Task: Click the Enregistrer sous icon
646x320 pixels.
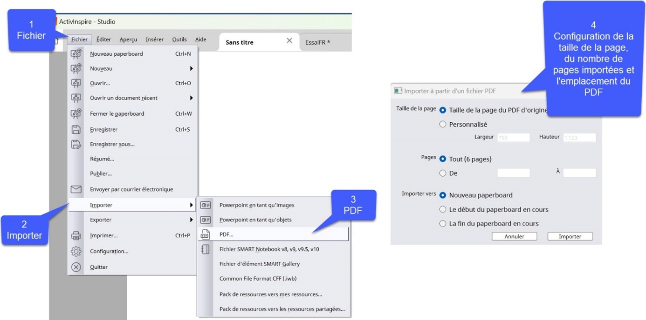Action: point(76,144)
